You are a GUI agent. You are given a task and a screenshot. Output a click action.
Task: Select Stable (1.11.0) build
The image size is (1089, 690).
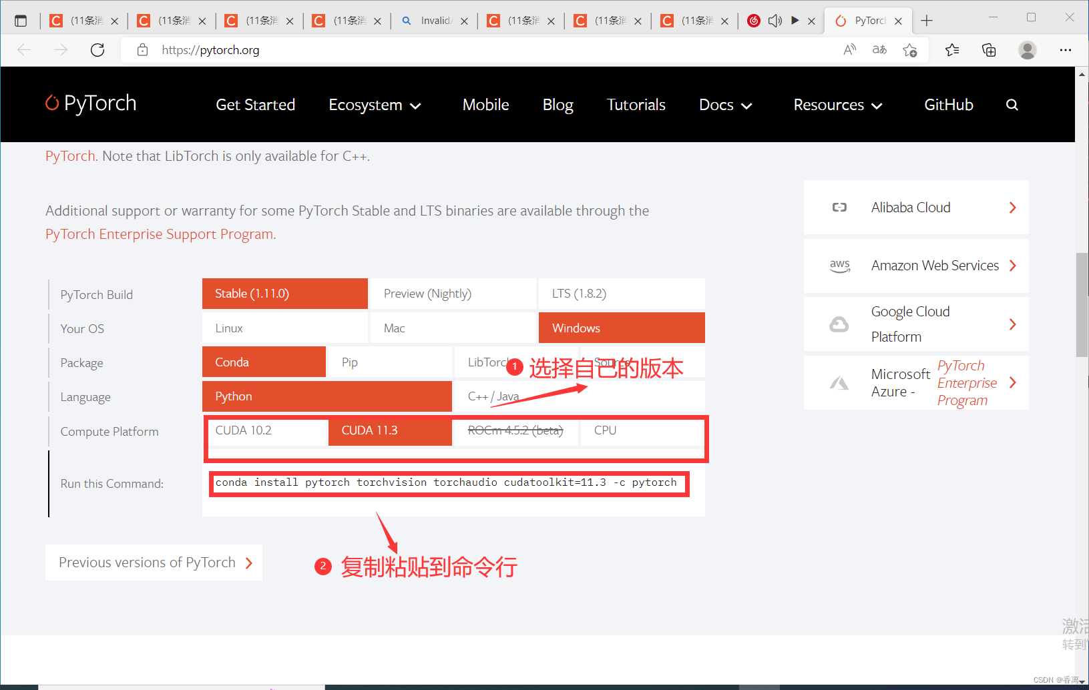[285, 294]
